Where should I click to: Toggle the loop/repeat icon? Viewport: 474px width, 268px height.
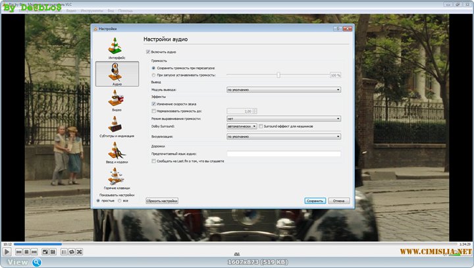[x=71, y=252]
